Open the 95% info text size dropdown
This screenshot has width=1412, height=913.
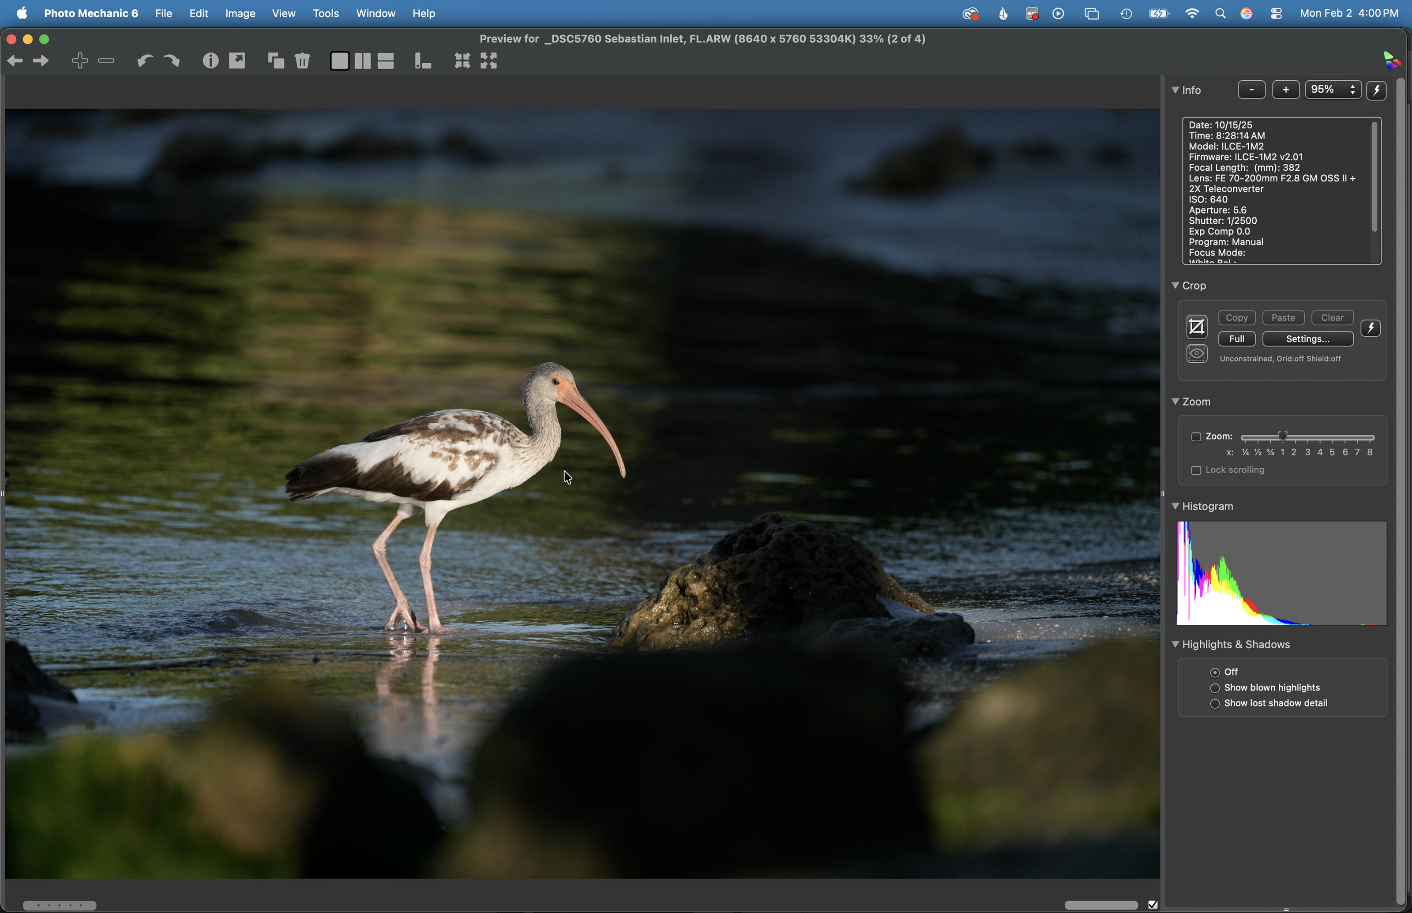(1333, 90)
